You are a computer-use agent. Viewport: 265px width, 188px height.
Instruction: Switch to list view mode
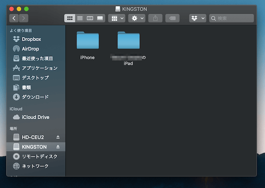coord(80,18)
